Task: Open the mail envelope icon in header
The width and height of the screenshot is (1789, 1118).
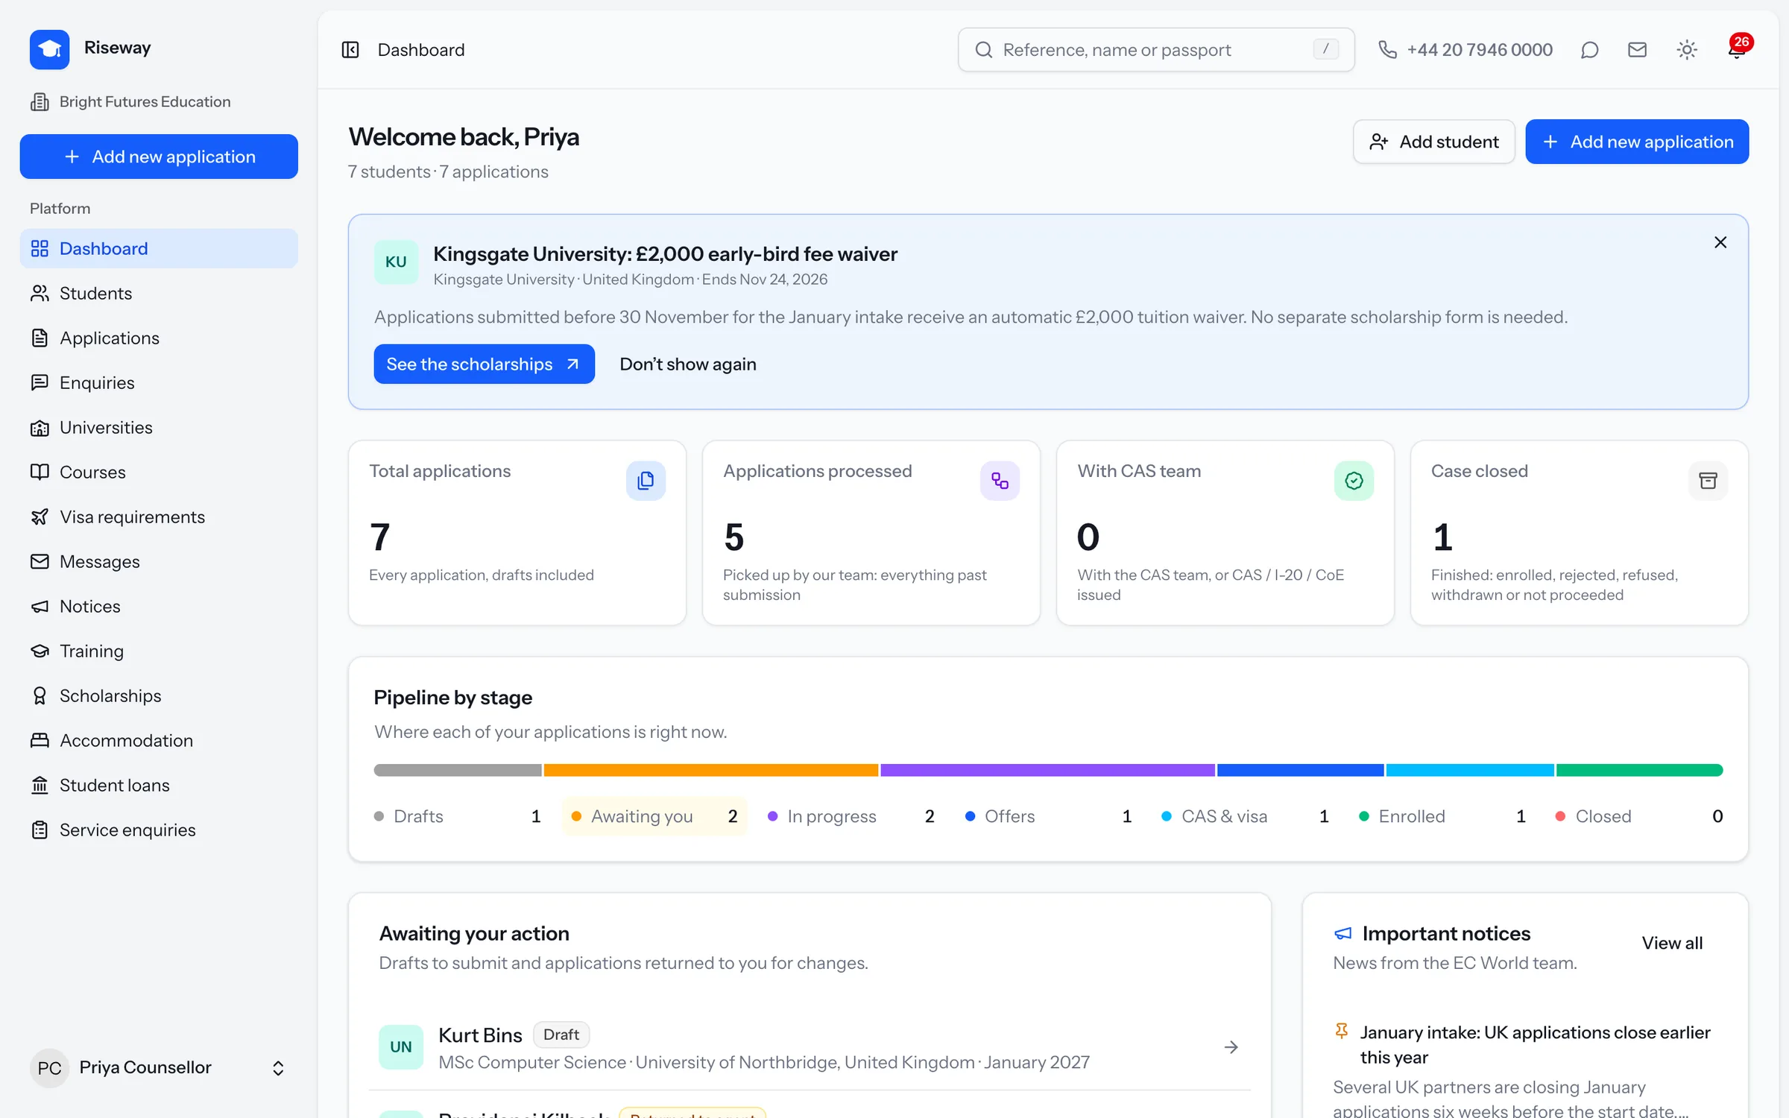Action: click(1637, 50)
